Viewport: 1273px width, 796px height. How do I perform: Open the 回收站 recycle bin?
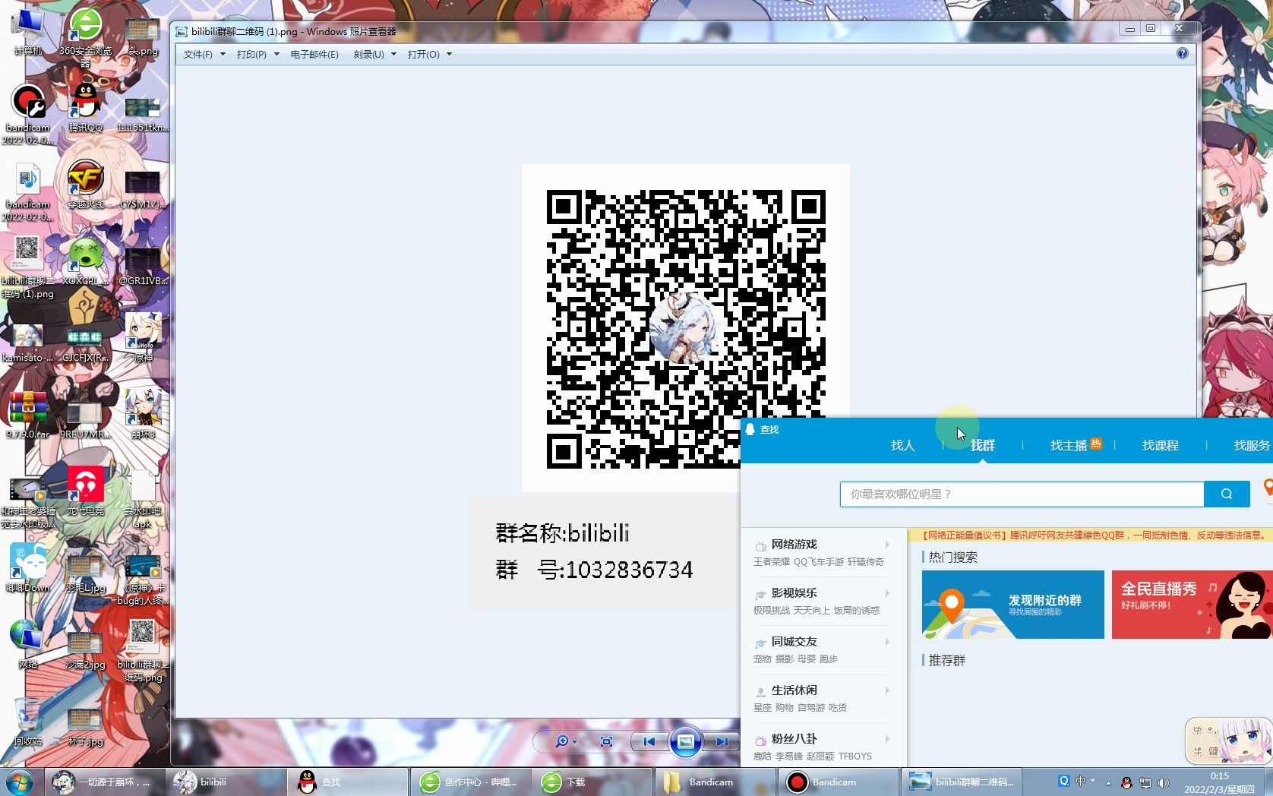coord(28,722)
